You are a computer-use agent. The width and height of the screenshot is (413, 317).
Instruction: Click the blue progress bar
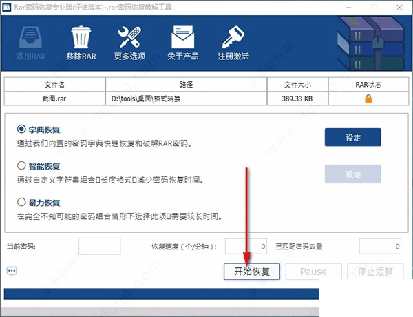tap(162, 294)
